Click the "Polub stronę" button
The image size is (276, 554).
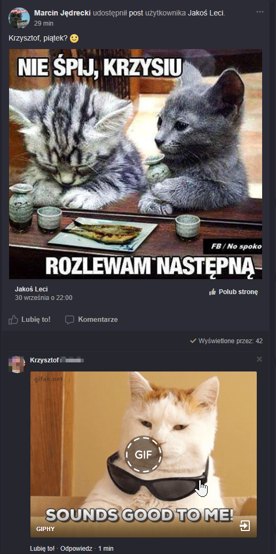click(234, 292)
